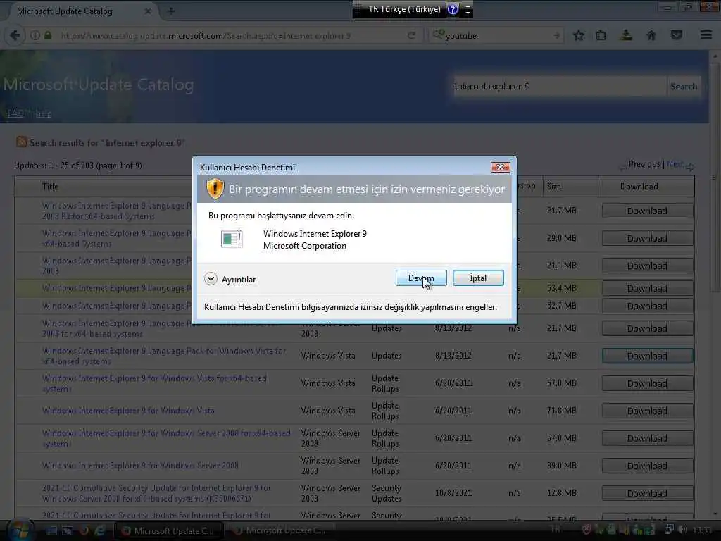
Task: Launch Internet Explorer from quick launch
Action: point(99,531)
